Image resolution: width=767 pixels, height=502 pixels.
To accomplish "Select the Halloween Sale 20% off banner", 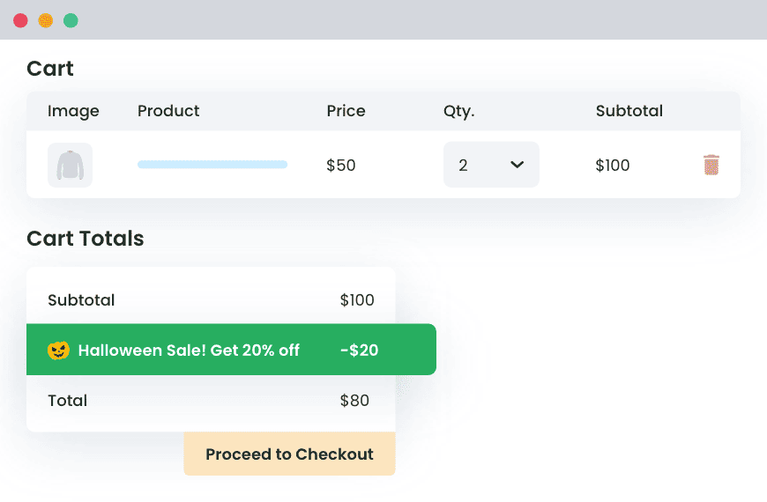I will point(231,350).
